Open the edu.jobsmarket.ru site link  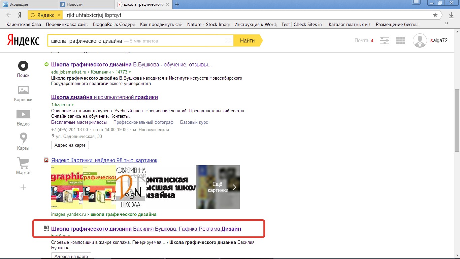(69, 72)
